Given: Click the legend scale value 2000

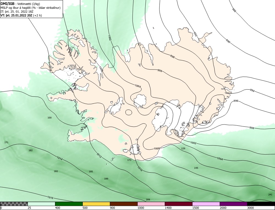Looking at the screenshot, I should pos(223,208).
